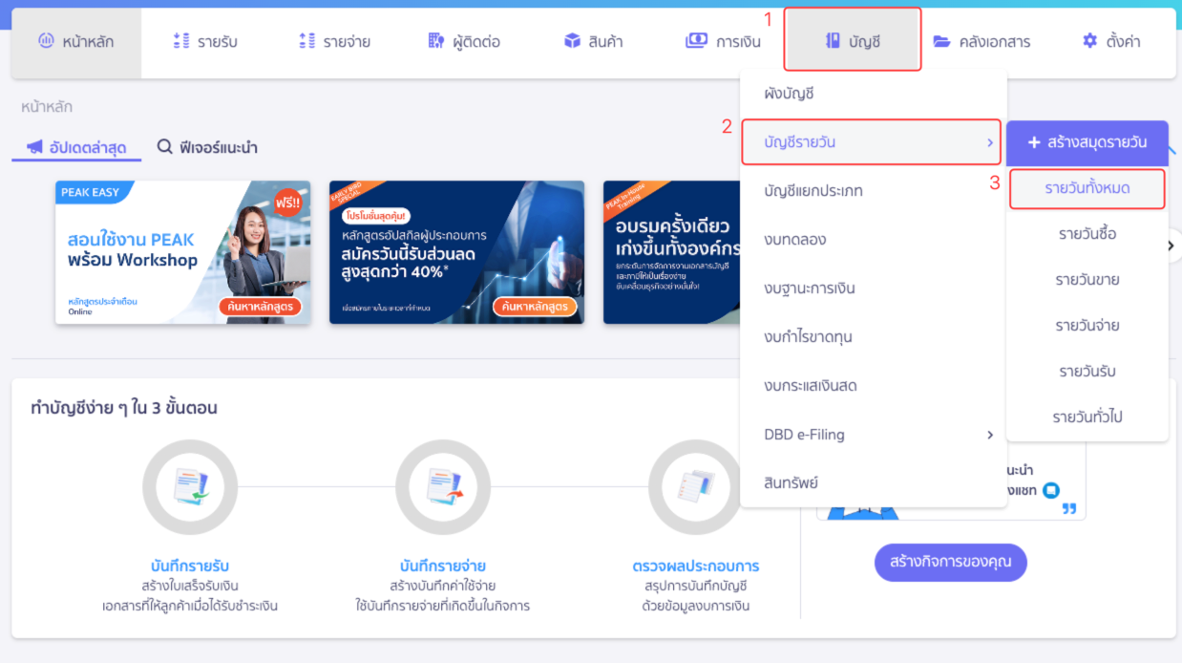
Task: Click the รายรับ income list icon
Action: [x=180, y=41]
